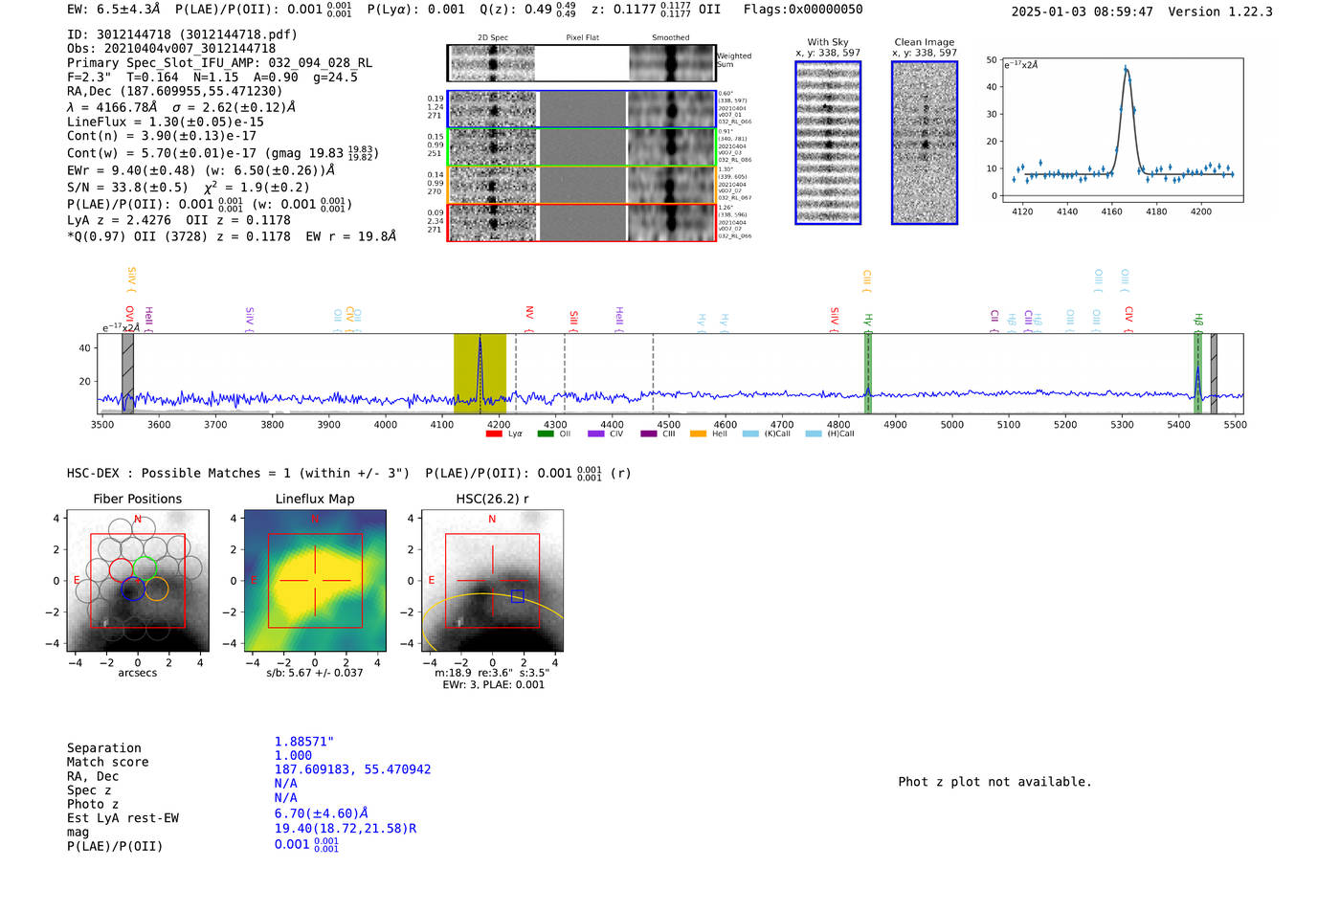Click the *Q(0.97) OII (3728) line

tap(232, 236)
